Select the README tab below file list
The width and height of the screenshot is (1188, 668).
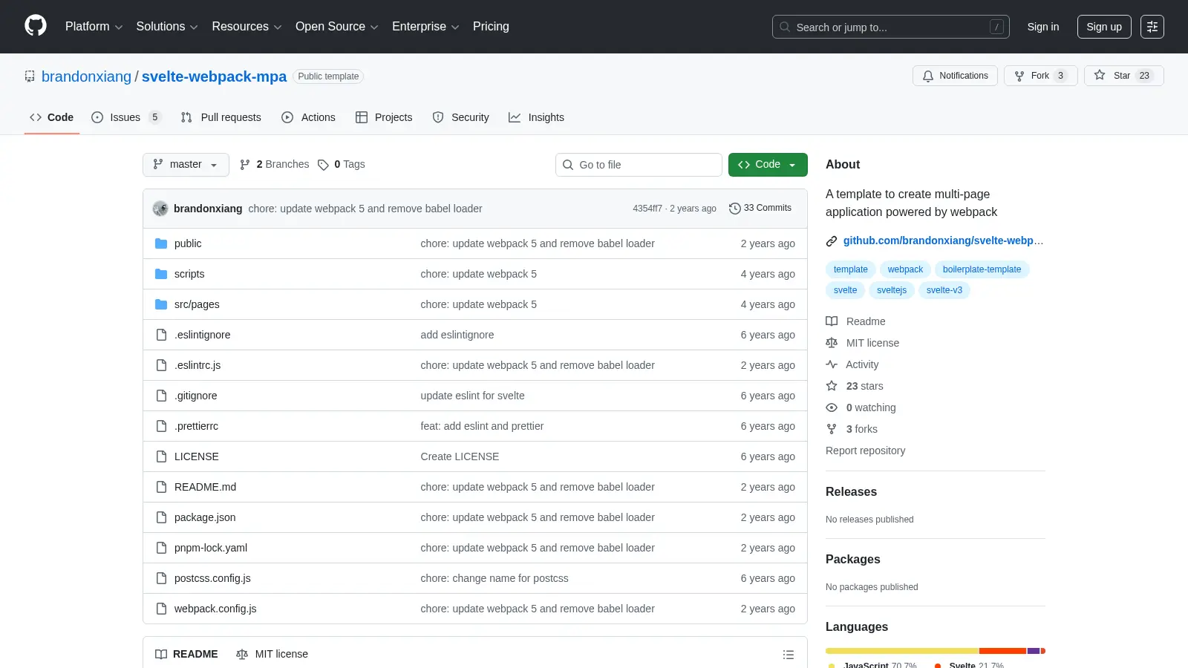point(186,654)
